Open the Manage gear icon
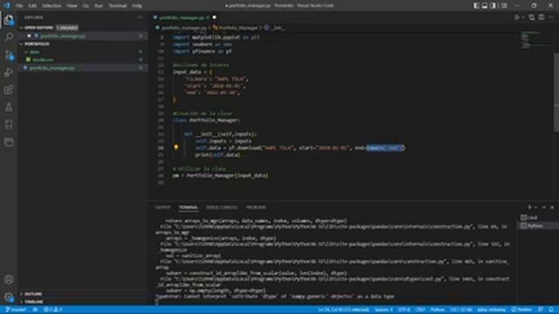The height and width of the screenshot is (314, 559). [9, 297]
